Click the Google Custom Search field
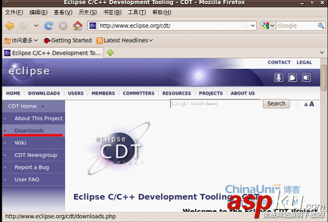 216,104
